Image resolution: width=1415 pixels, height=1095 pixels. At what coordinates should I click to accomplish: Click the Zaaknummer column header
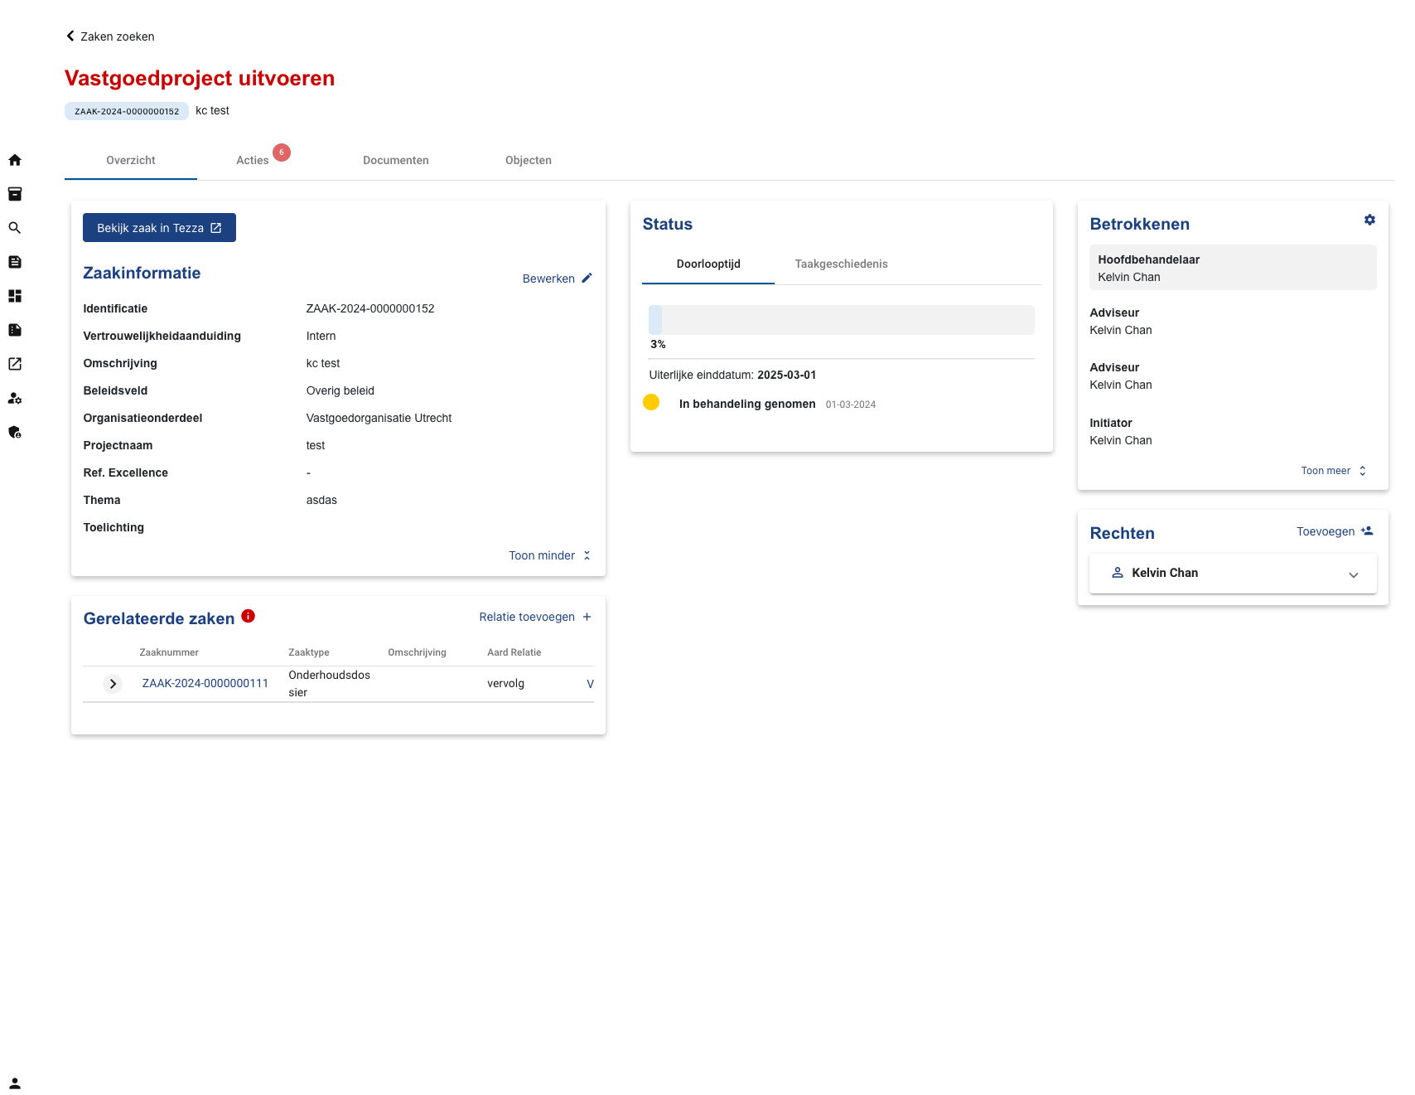point(169,652)
